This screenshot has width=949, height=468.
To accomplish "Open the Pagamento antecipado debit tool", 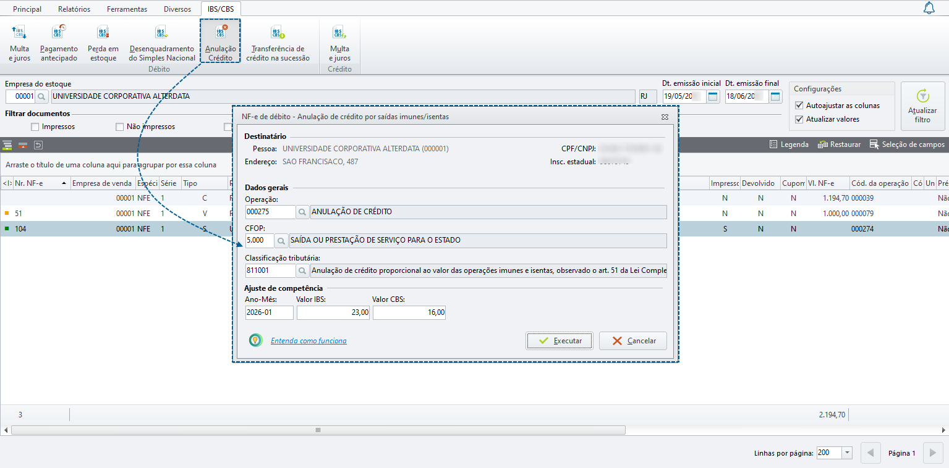I will coord(59,43).
